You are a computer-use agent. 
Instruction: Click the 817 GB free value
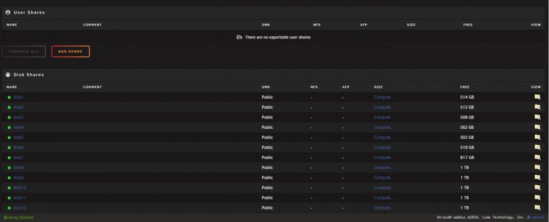467,158
